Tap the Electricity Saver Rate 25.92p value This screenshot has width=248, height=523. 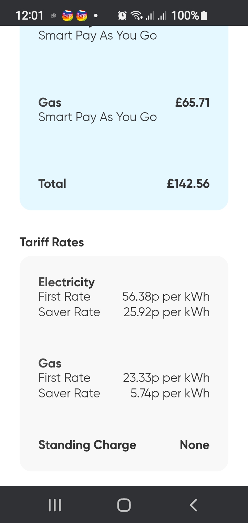pyautogui.click(x=166, y=312)
